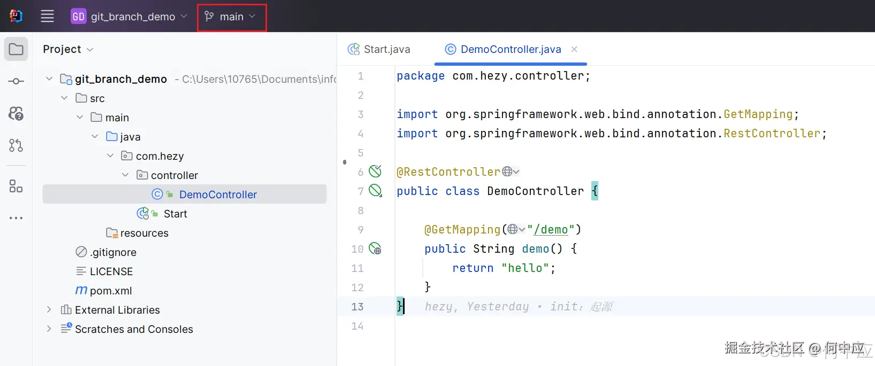Open the main branch dropdown
875x366 pixels.
(x=231, y=17)
